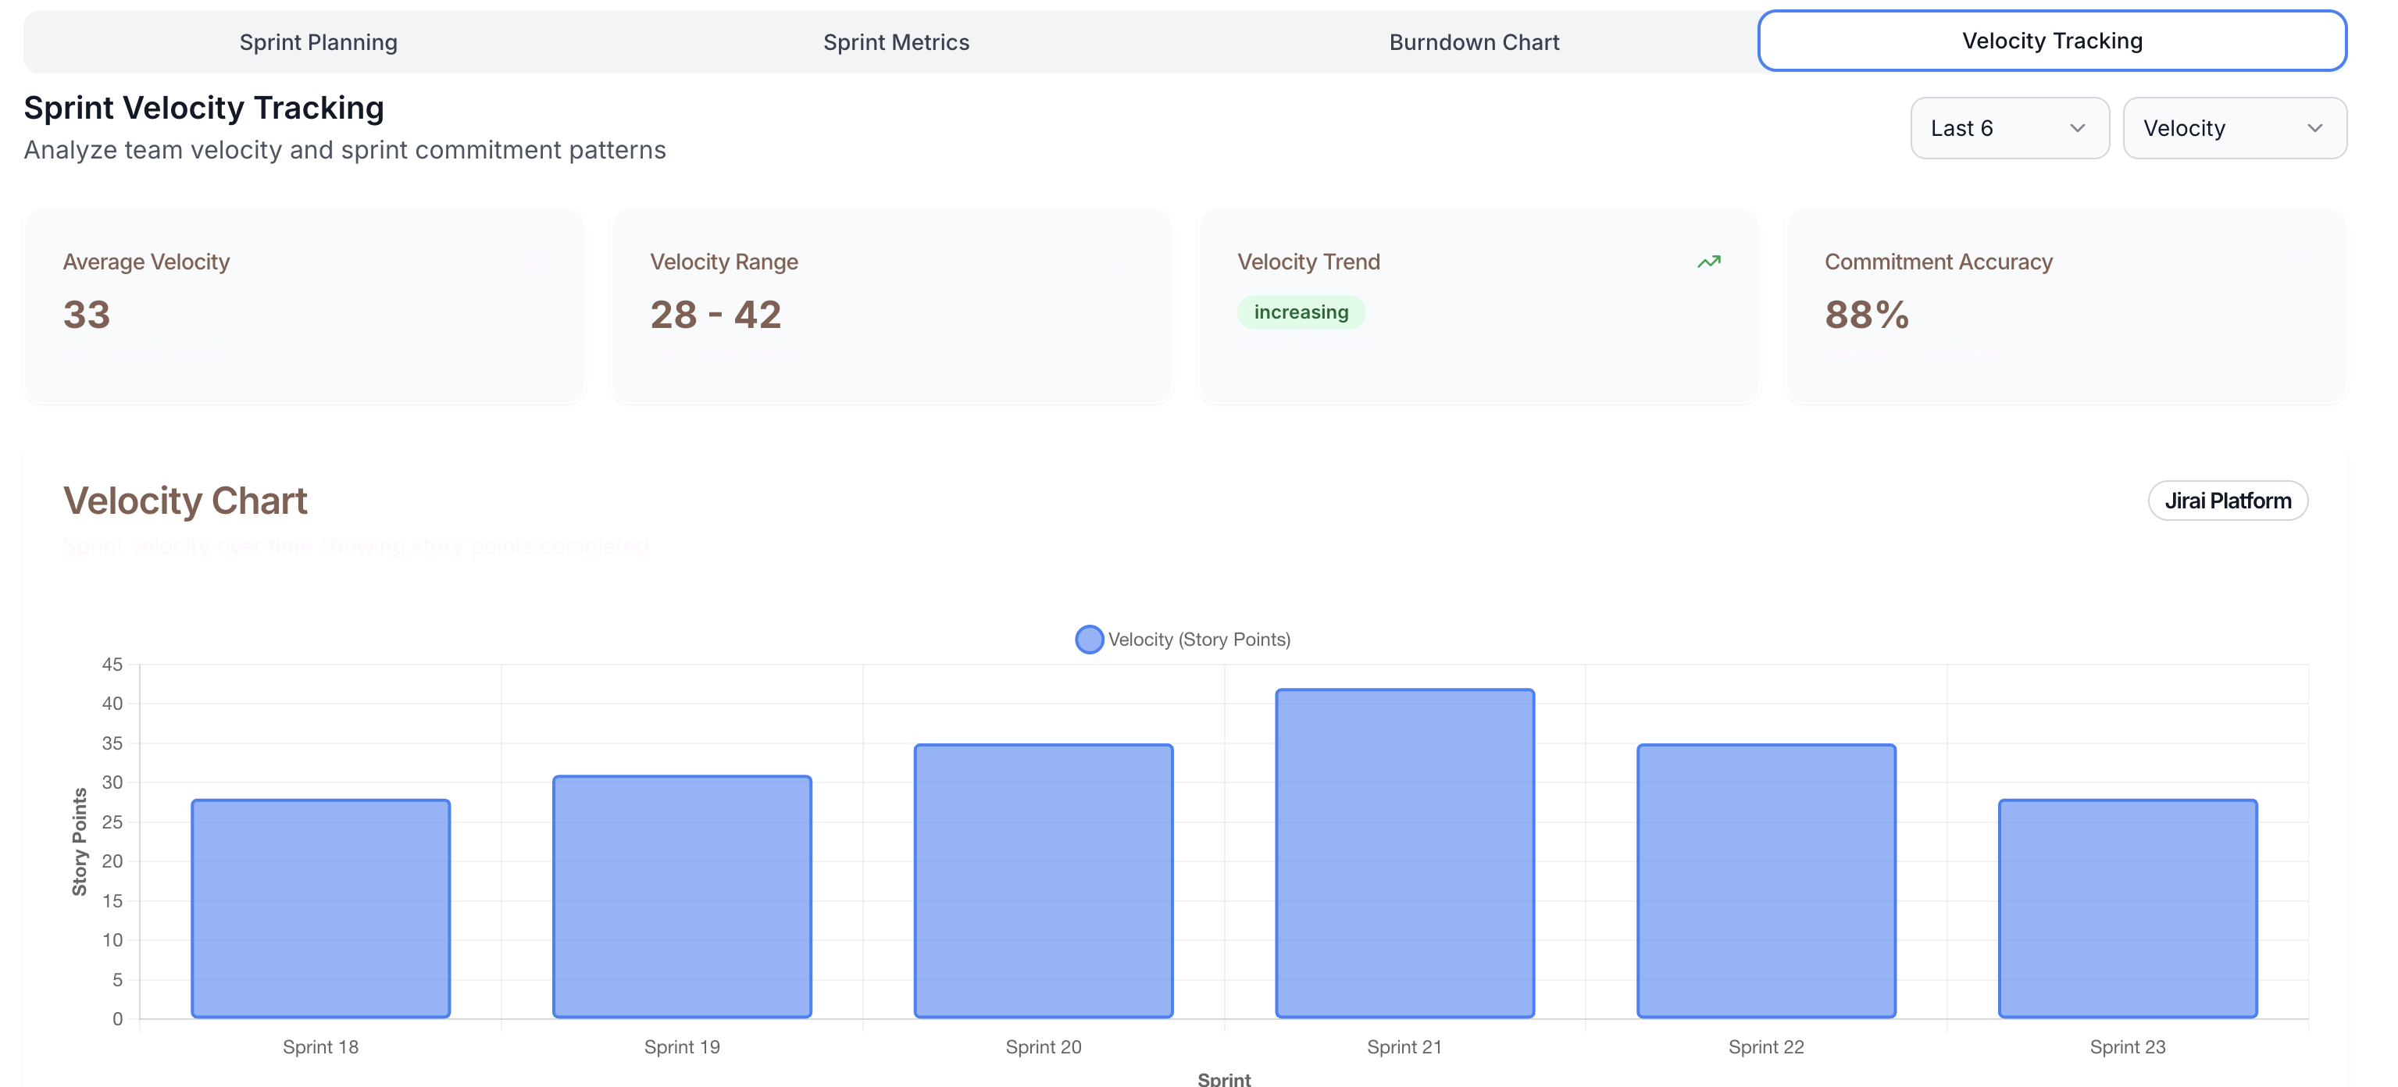
Task: Open the Velocity view type dropdown
Action: point(2233,128)
